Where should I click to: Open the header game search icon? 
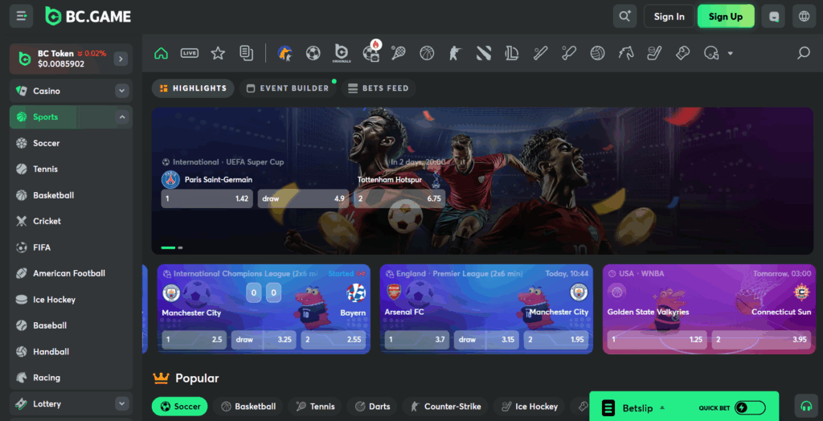tap(624, 16)
